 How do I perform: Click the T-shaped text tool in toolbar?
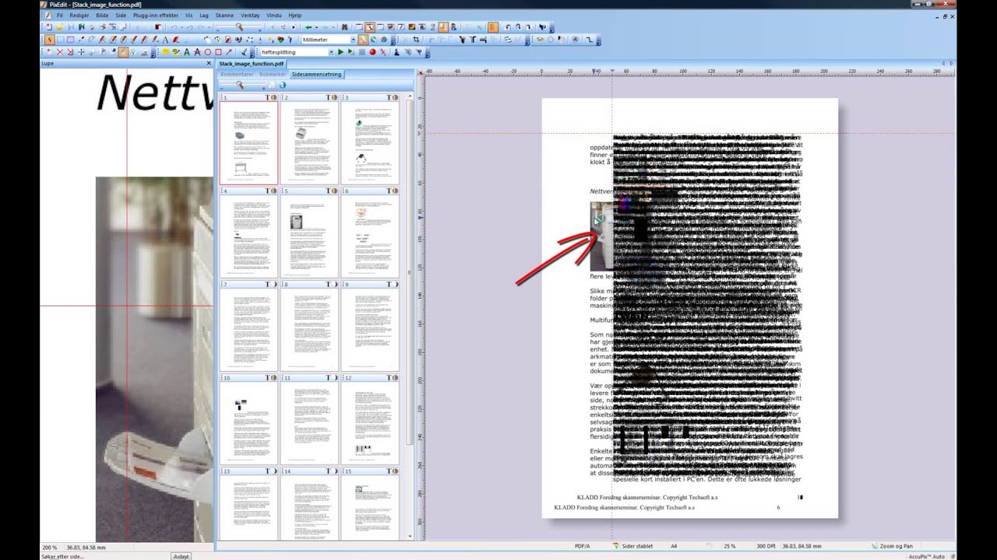coord(473,40)
